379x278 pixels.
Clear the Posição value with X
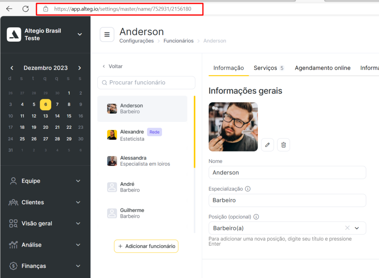point(347,228)
